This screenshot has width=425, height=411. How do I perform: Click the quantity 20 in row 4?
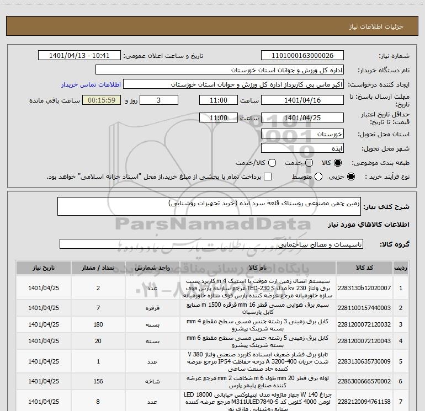point(98,341)
